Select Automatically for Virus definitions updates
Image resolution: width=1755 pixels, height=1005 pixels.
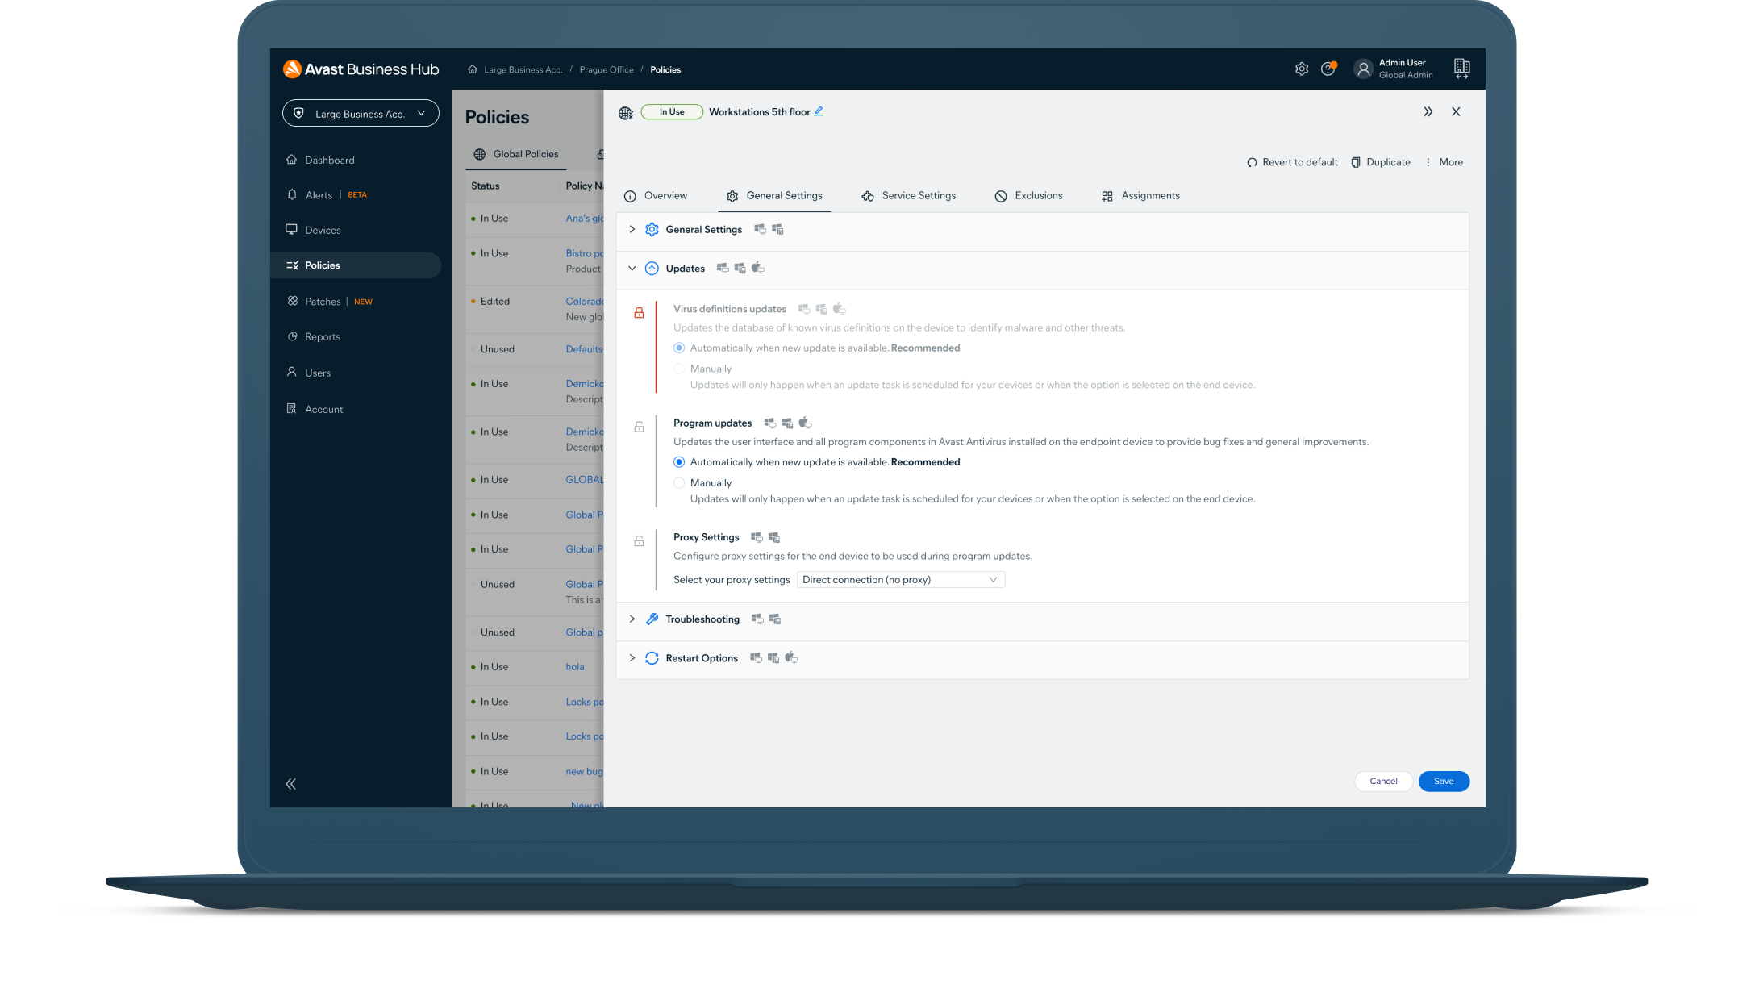[680, 347]
